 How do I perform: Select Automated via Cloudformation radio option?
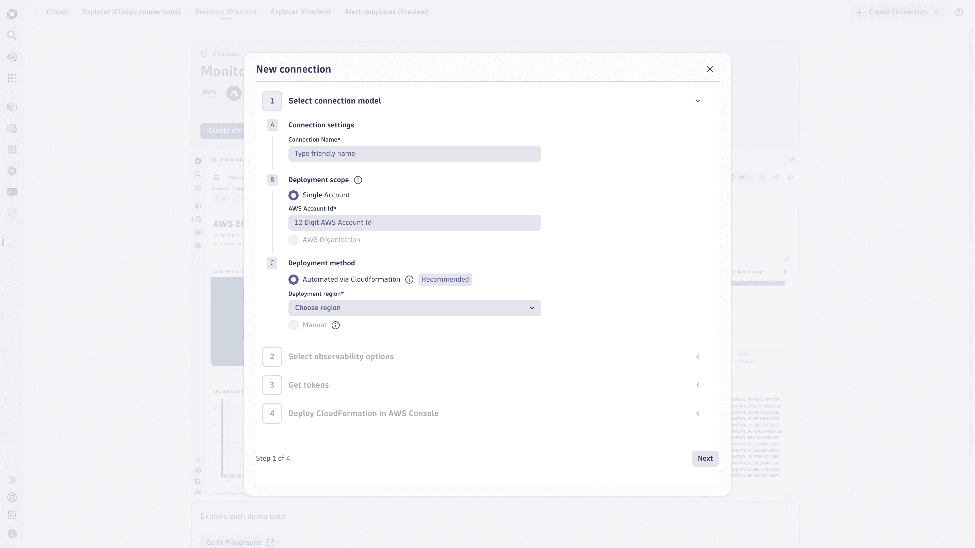tap(293, 280)
